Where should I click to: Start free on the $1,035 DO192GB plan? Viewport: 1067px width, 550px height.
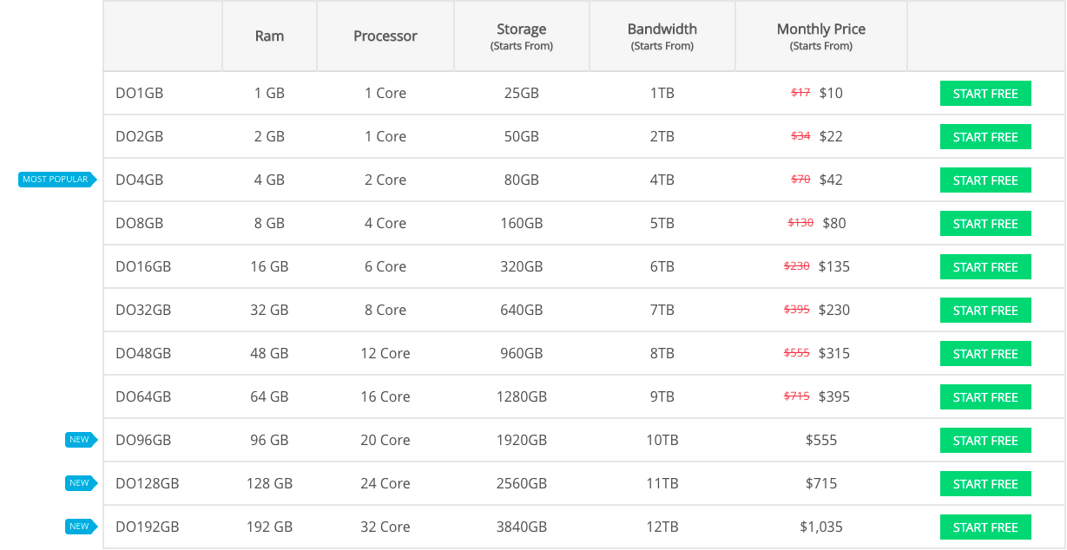click(985, 527)
